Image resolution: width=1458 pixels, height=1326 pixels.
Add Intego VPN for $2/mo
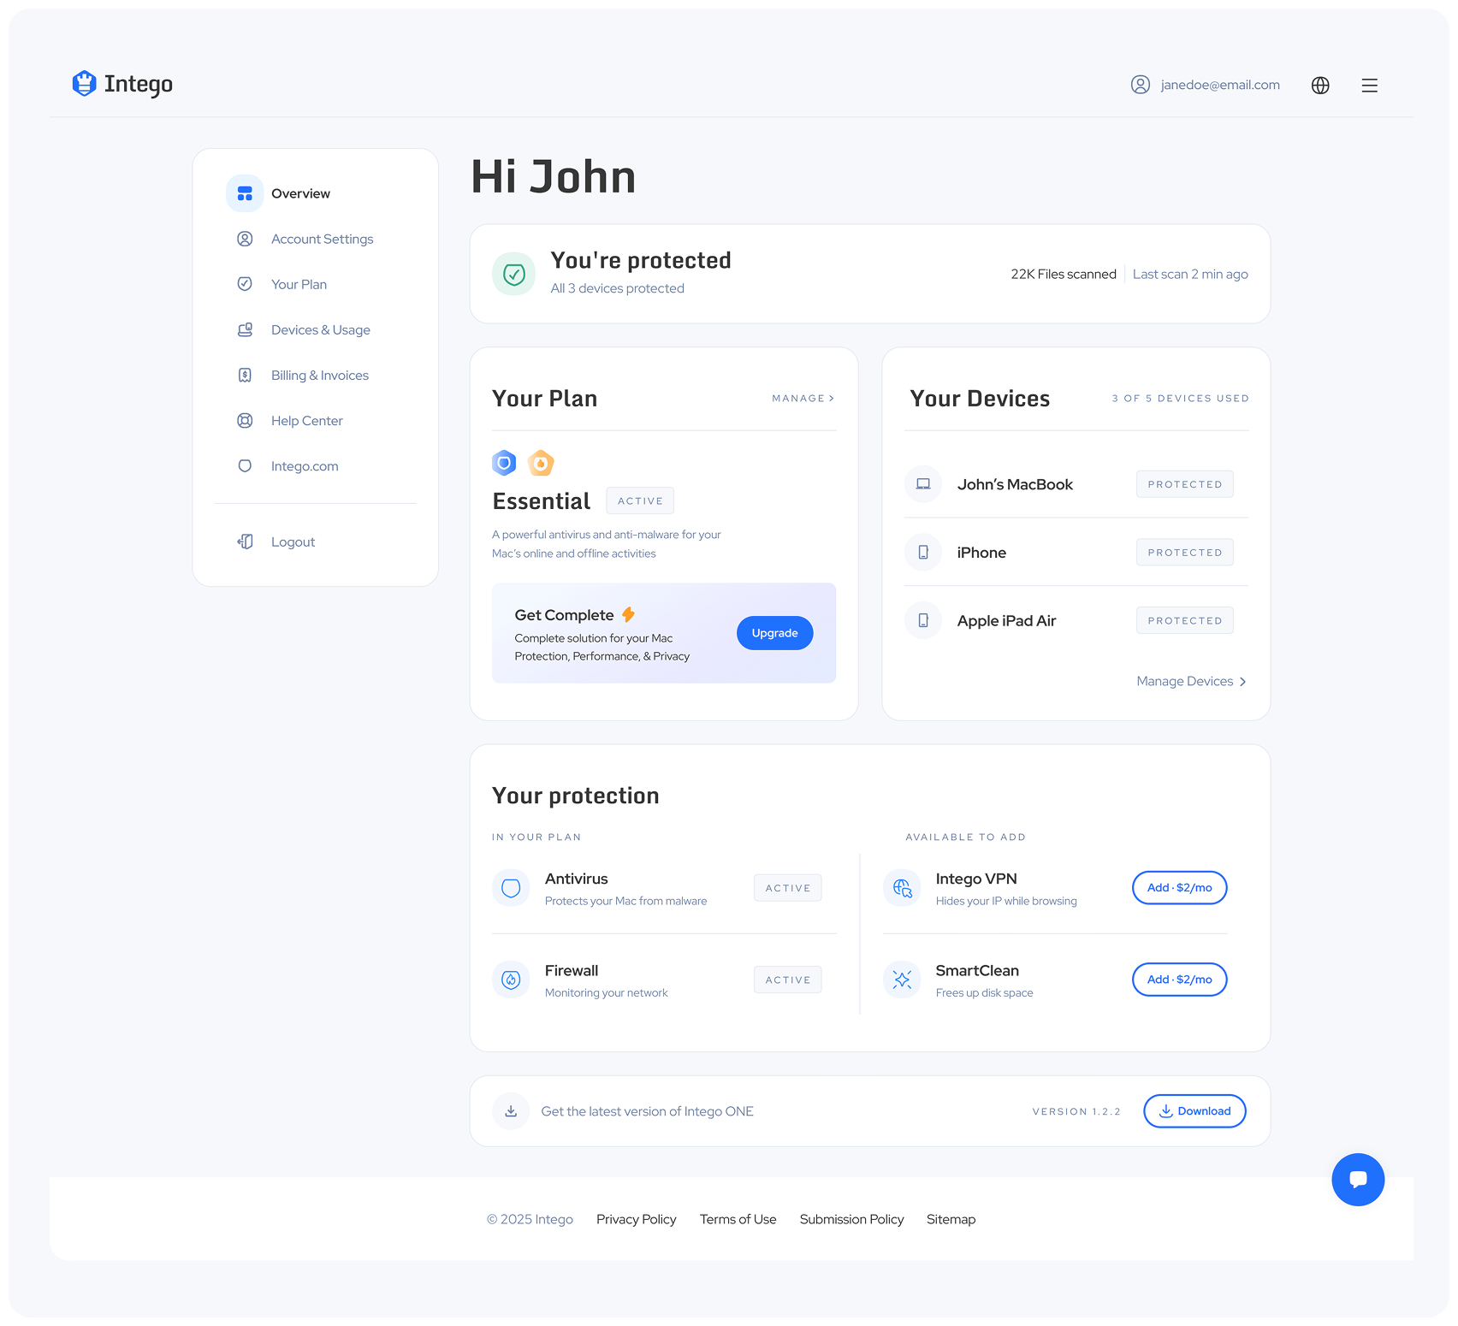click(x=1179, y=888)
